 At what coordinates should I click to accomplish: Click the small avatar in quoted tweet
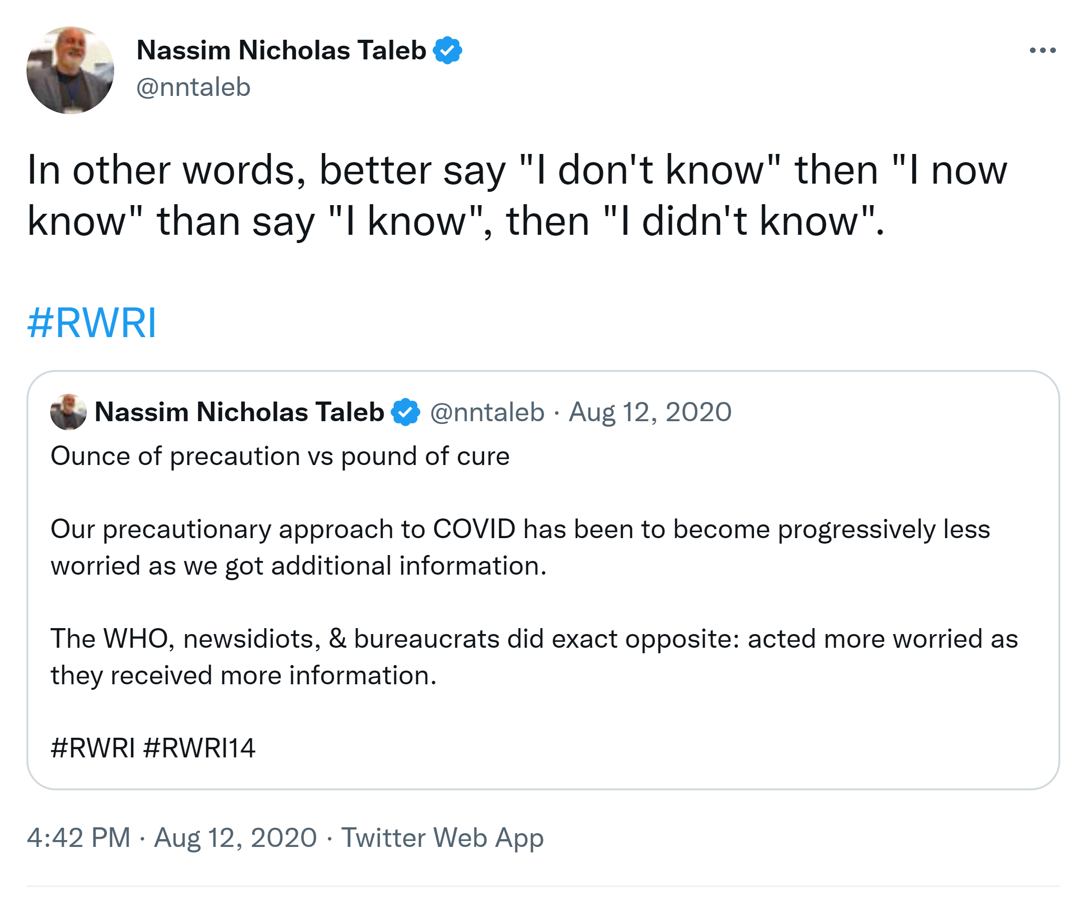tap(68, 412)
